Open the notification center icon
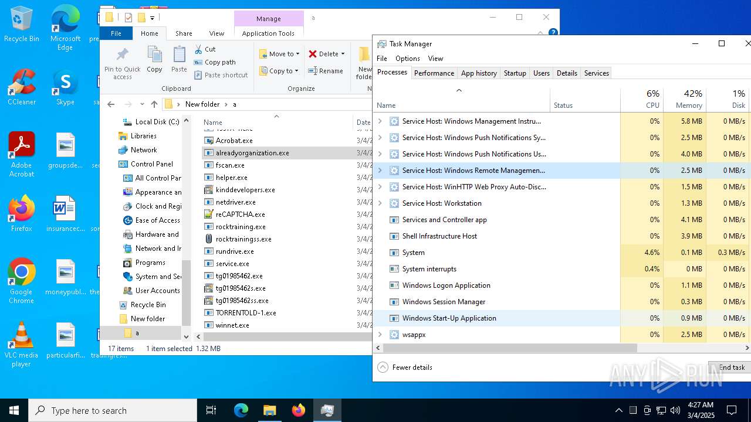The image size is (751, 422). [732, 410]
